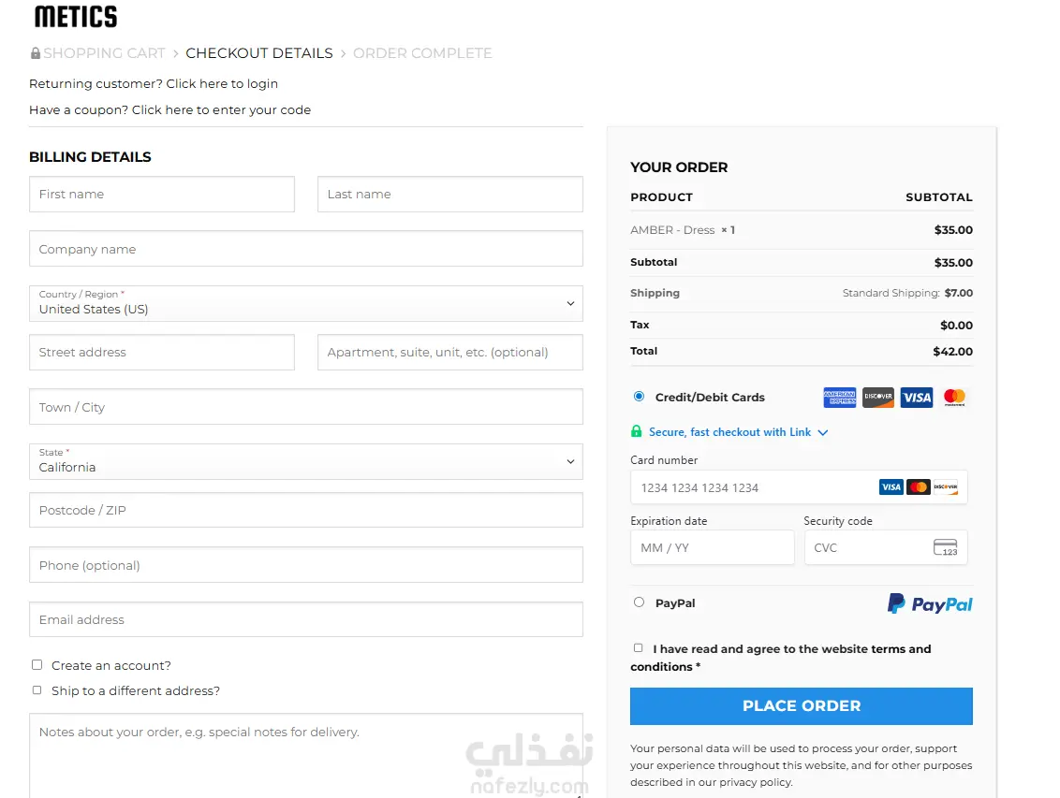Screen dimensions: 1060x798
Task: Click the Mastercard icon beside Credit/Debit Cards
Action: click(954, 398)
